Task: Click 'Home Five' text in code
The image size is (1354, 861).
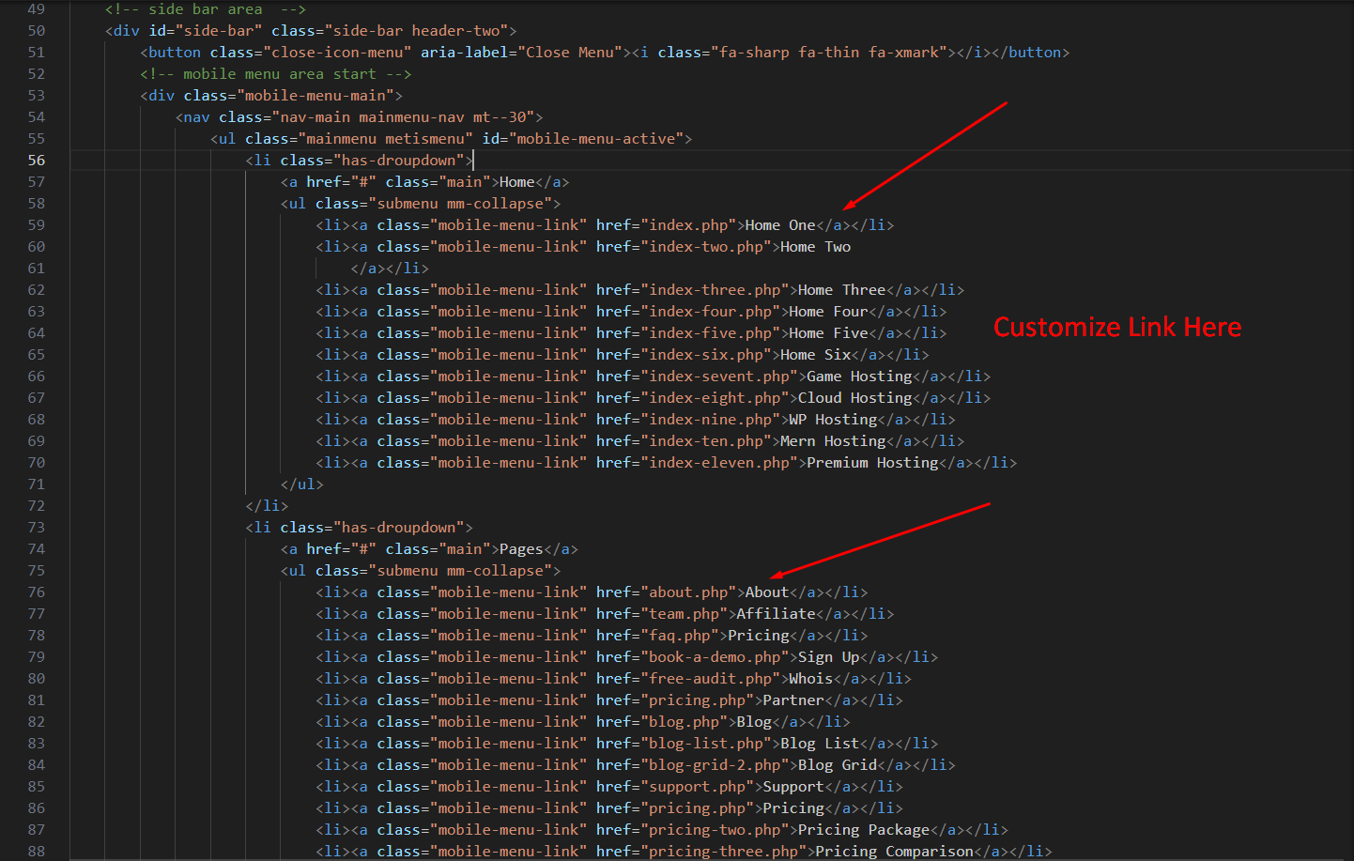Action: (828, 333)
